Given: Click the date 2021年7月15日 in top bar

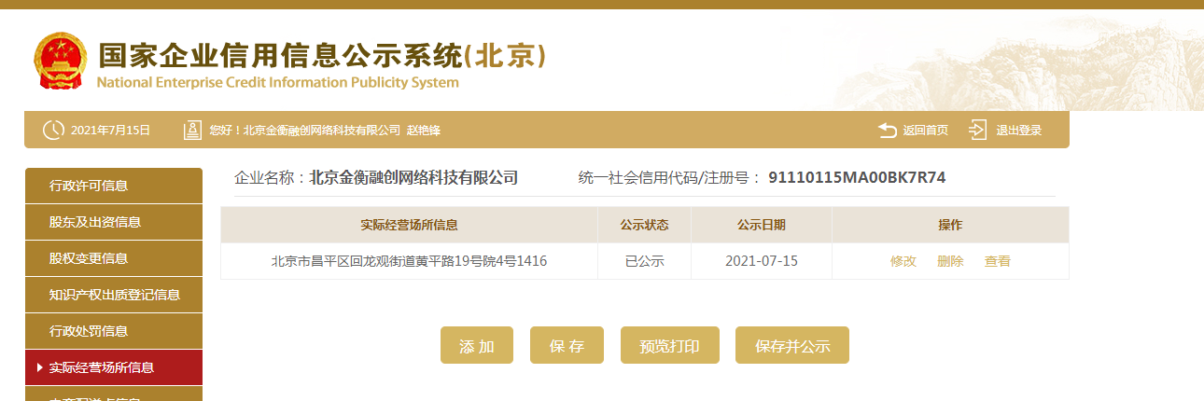Looking at the screenshot, I should 110,131.
